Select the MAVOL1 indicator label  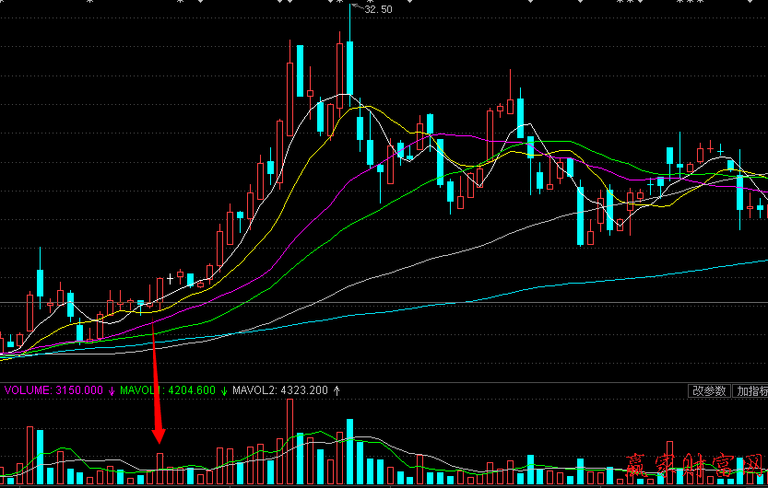(x=168, y=390)
